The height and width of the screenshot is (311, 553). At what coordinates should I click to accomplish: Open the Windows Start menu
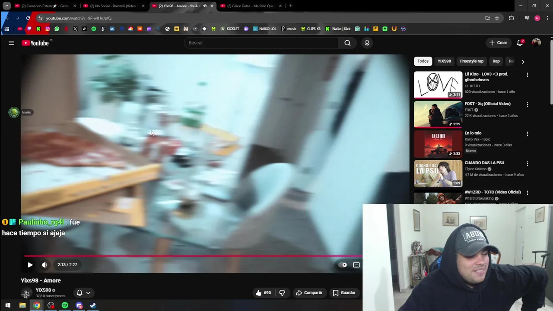pos(8,305)
